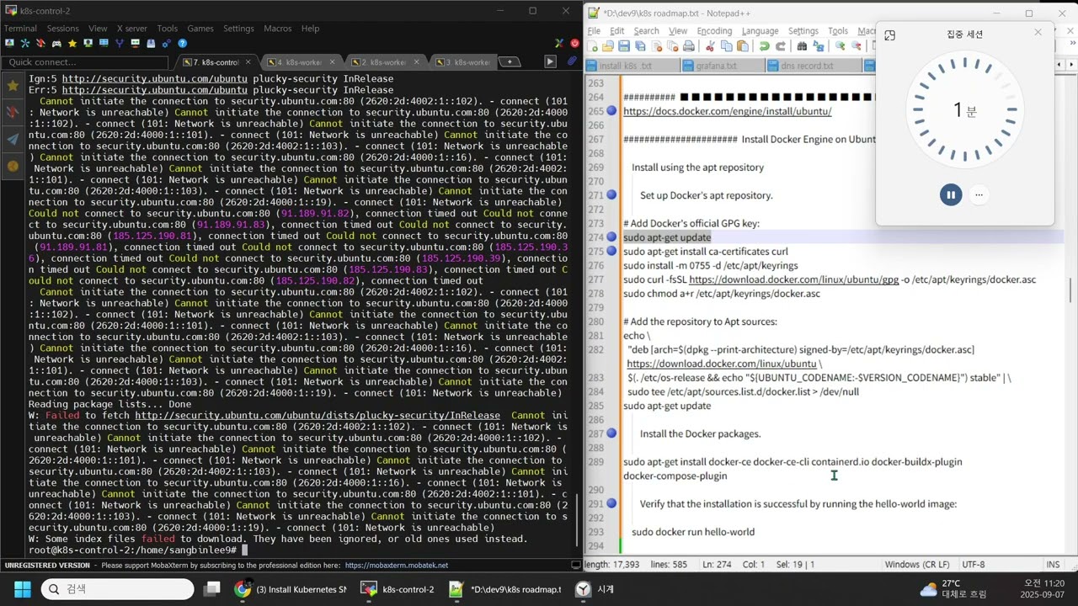1078x606 pixels.
Task: Open Chrome from the Windows taskbar
Action: point(243,589)
